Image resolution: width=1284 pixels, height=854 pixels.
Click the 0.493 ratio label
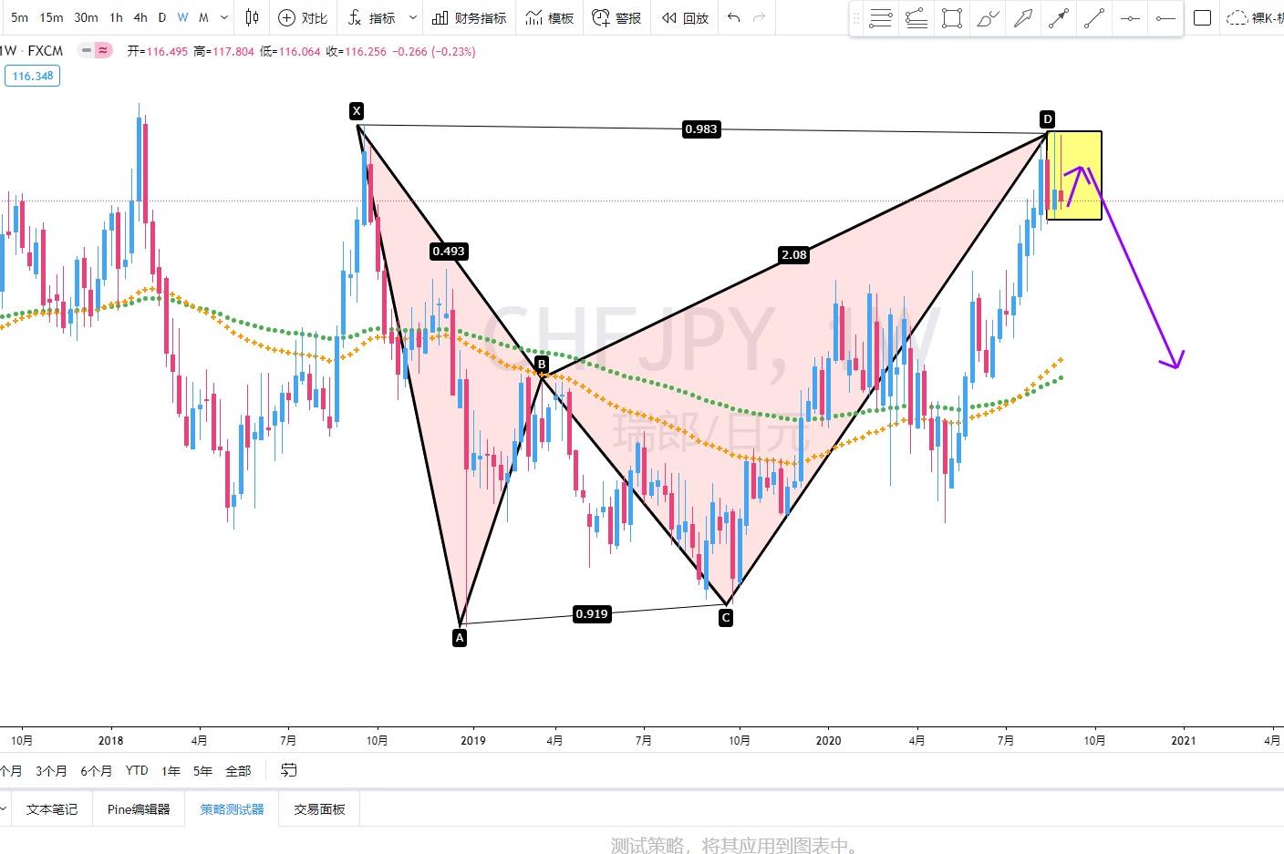pyautogui.click(x=449, y=252)
